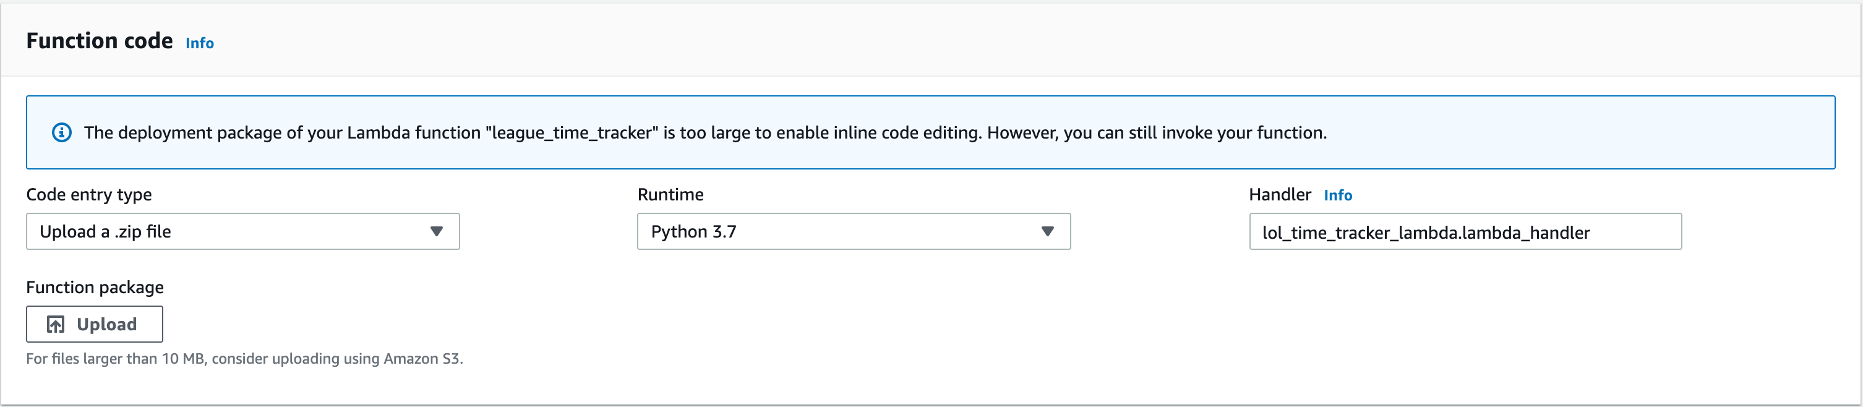
Task: Click the dropdown arrow on the Code entry type selector
Action: pyautogui.click(x=437, y=231)
